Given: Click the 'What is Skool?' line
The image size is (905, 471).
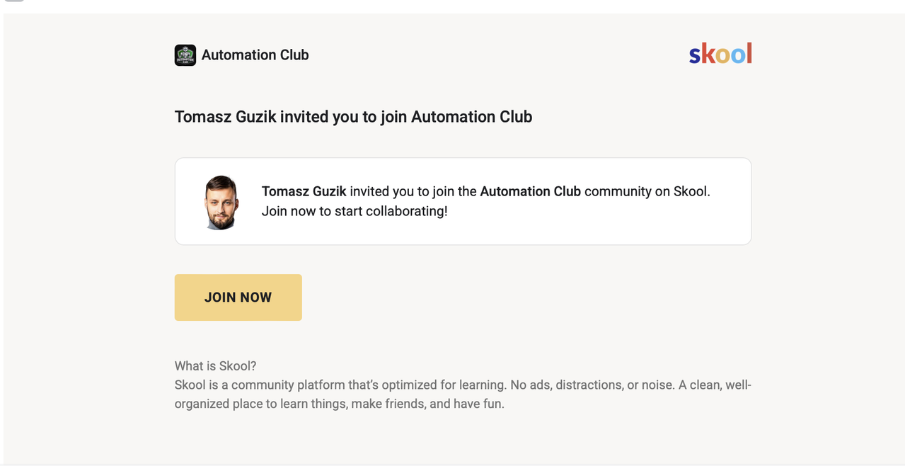Looking at the screenshot, I should [x=215, y=366].
